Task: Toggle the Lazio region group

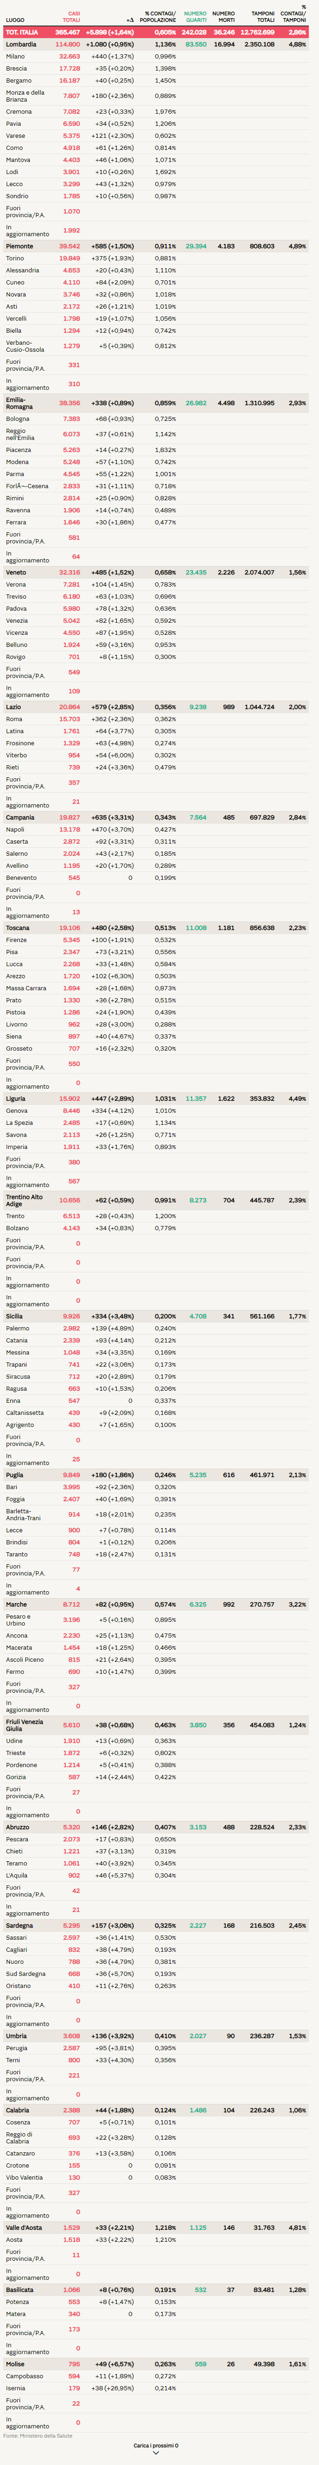Action: click(13, 707)
